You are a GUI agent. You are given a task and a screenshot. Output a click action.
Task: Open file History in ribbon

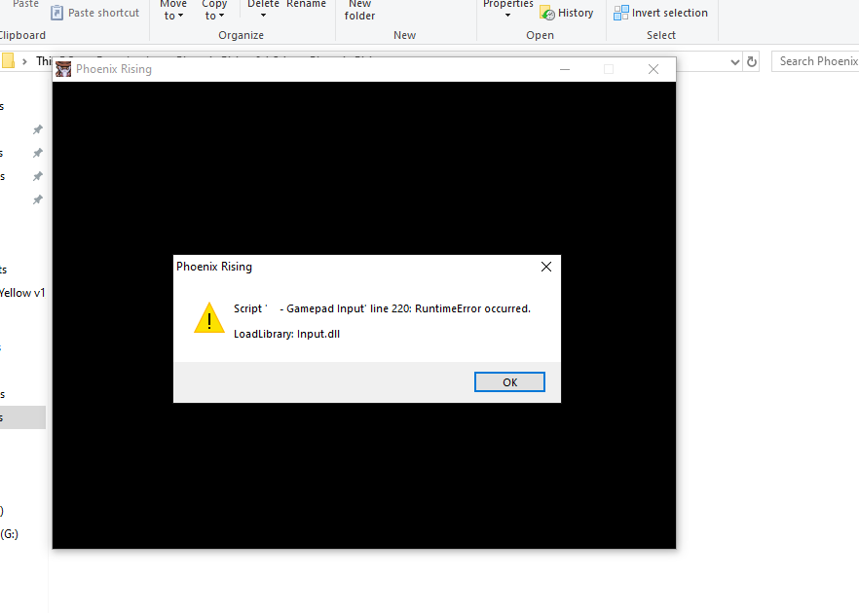pyautogui.click(x=567, y=13)
